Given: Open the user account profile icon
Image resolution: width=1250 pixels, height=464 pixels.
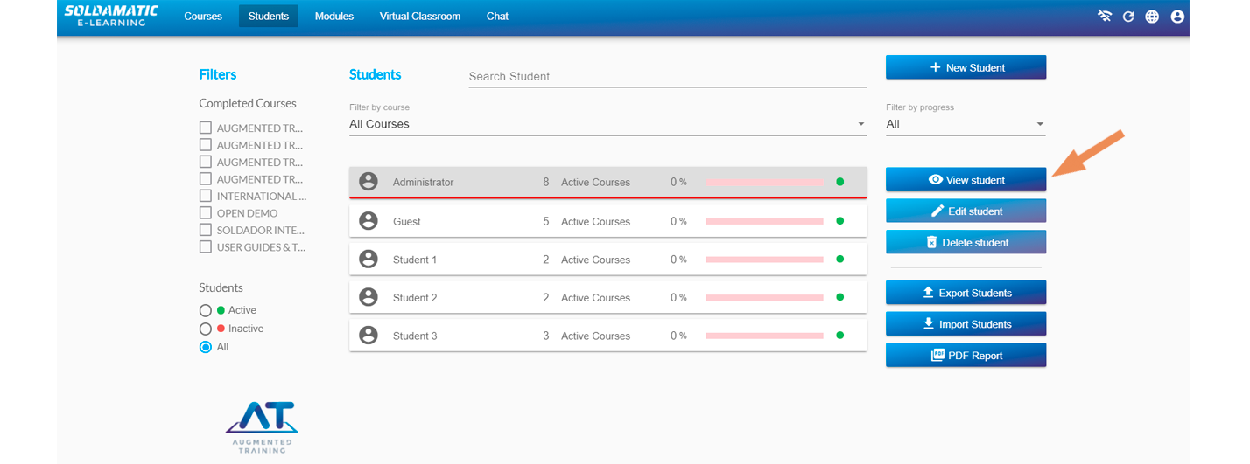Looking at the screenshot, I should 1176,17.
